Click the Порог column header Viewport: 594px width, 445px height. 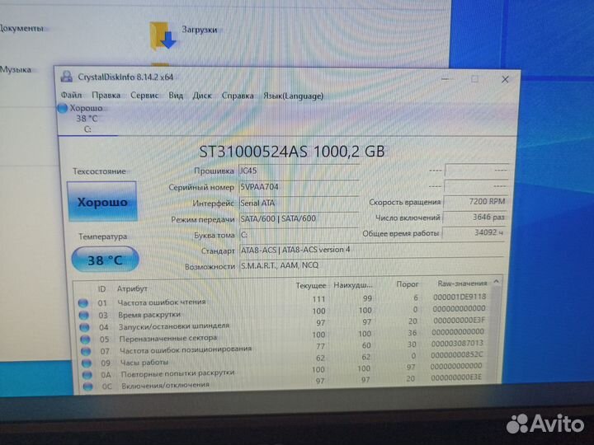pyautogui.click(x=408, y=283)
